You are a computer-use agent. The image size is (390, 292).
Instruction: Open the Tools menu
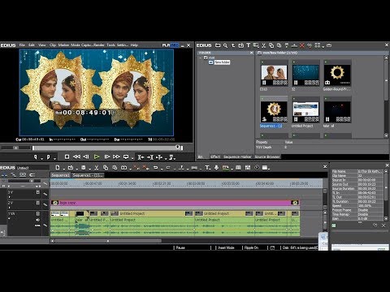pos(110,45)
